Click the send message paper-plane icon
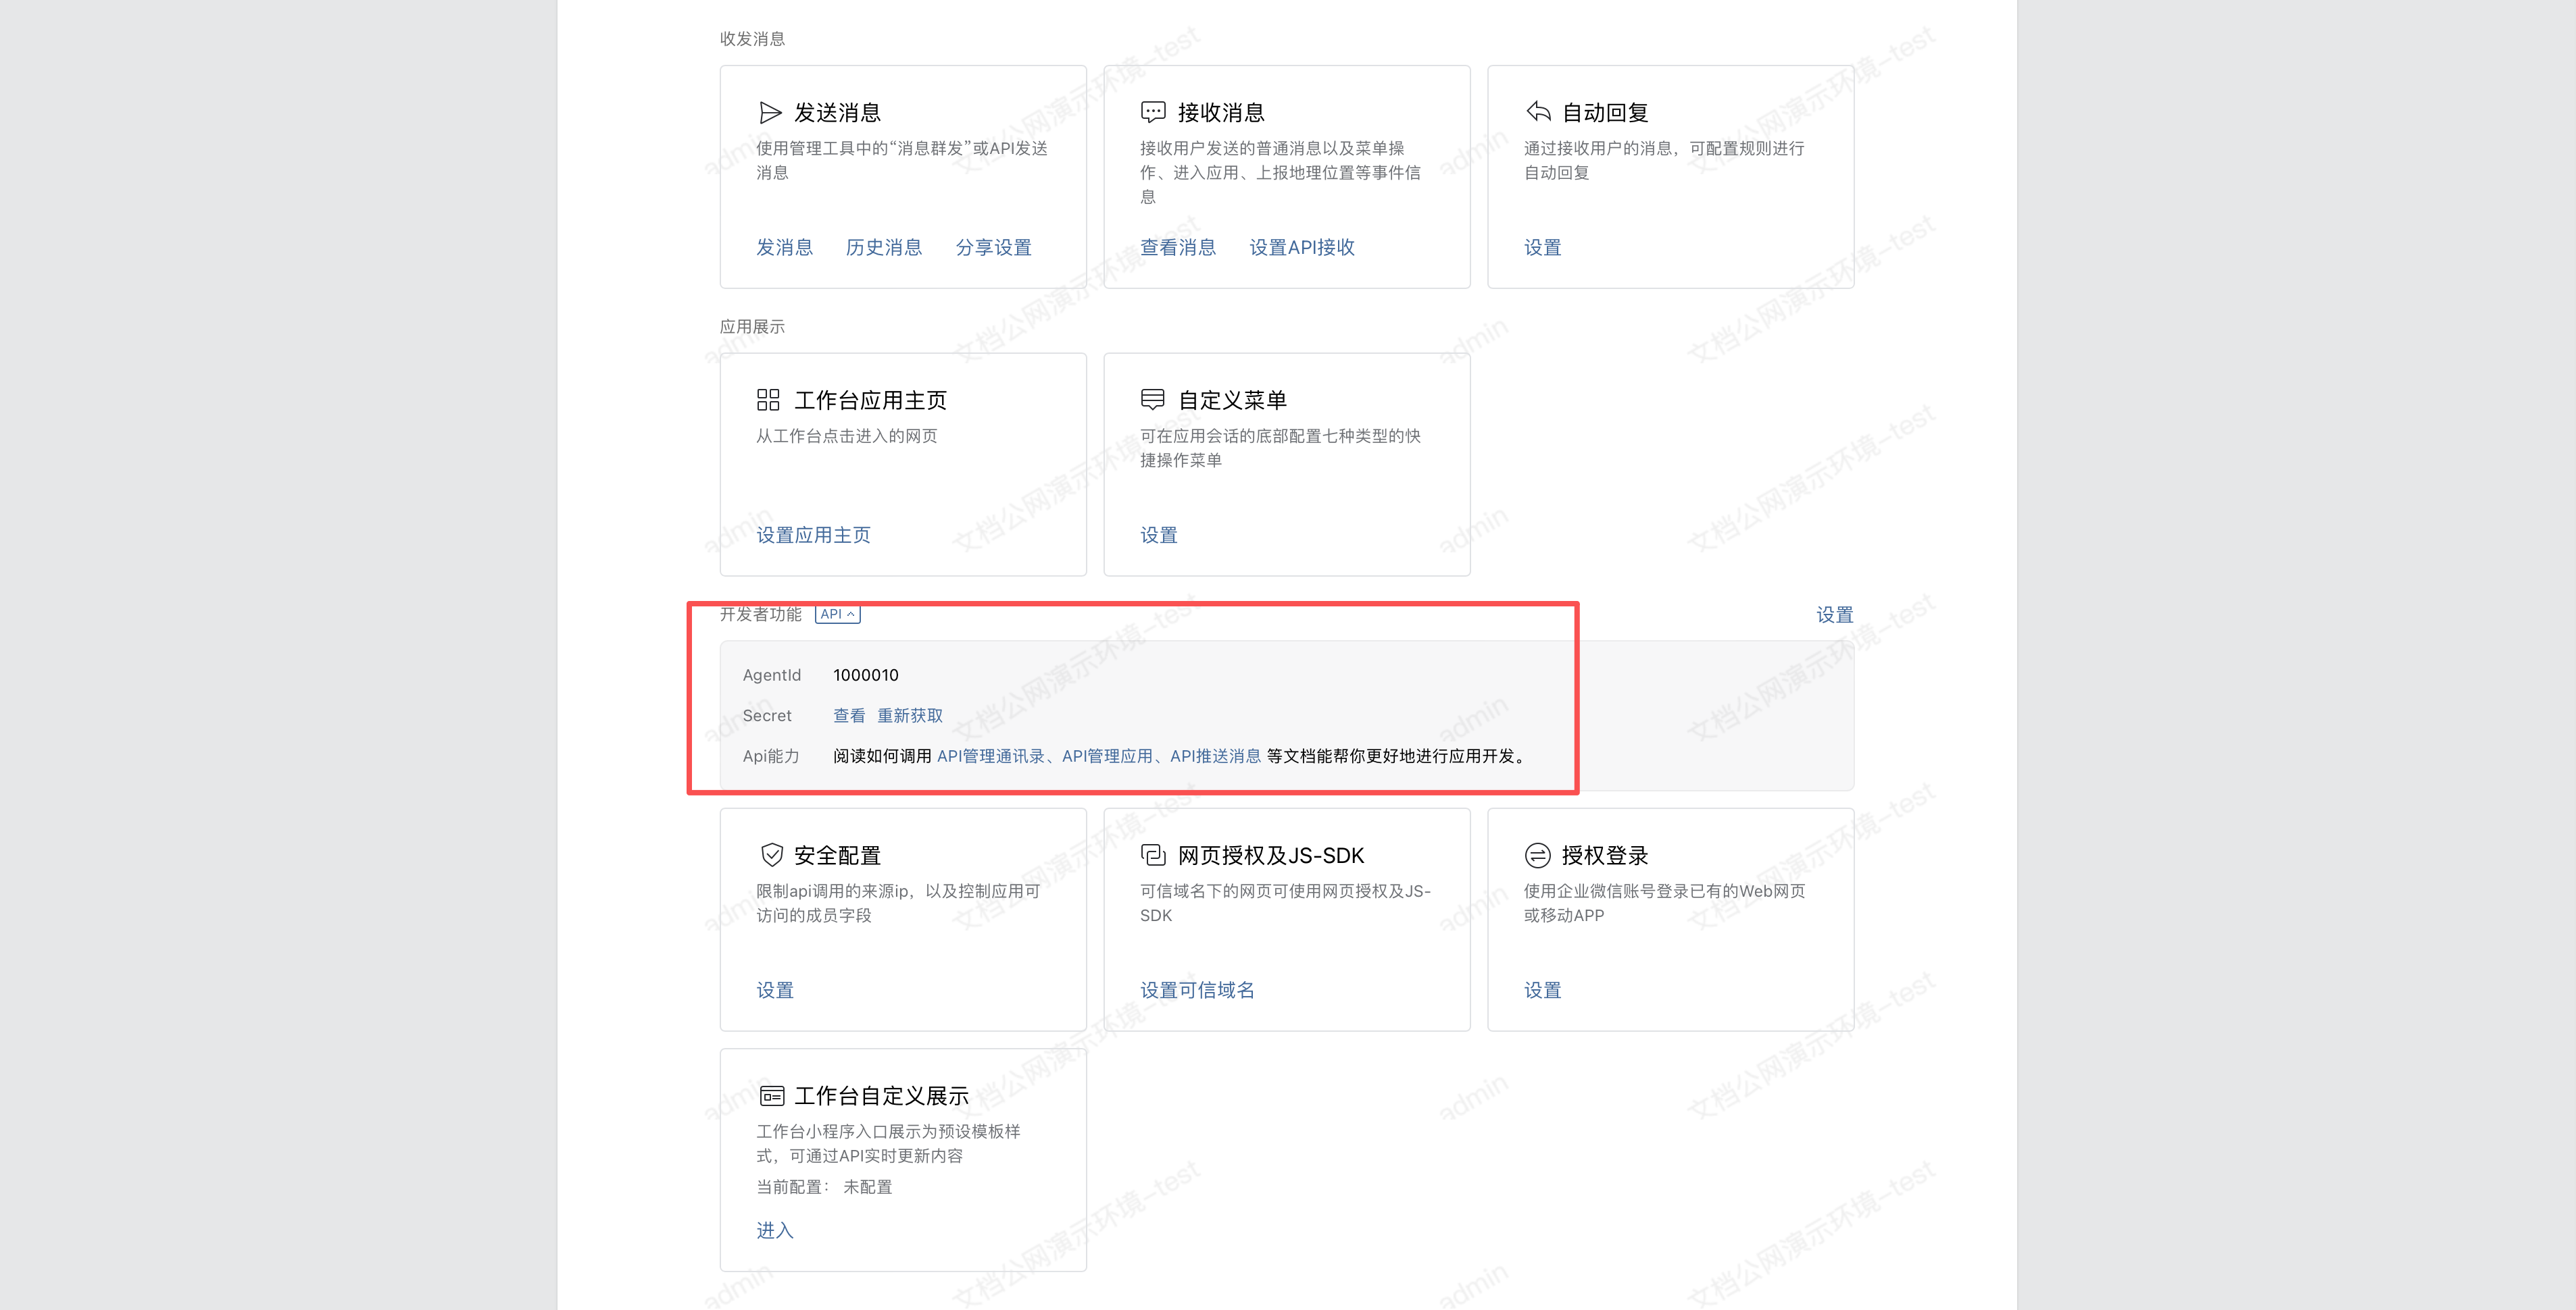2576x1310 pixels. click(769, 112)
